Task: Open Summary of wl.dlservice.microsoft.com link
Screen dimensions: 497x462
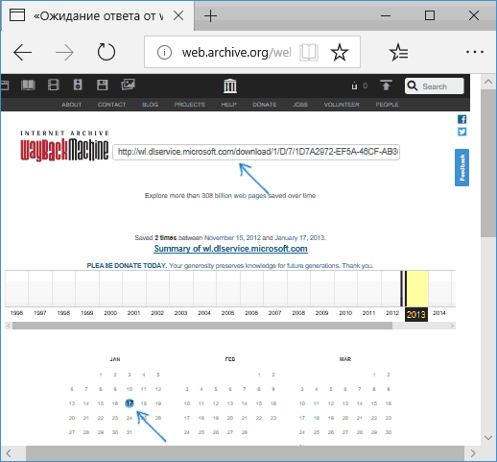Action: tap(230, 249)
